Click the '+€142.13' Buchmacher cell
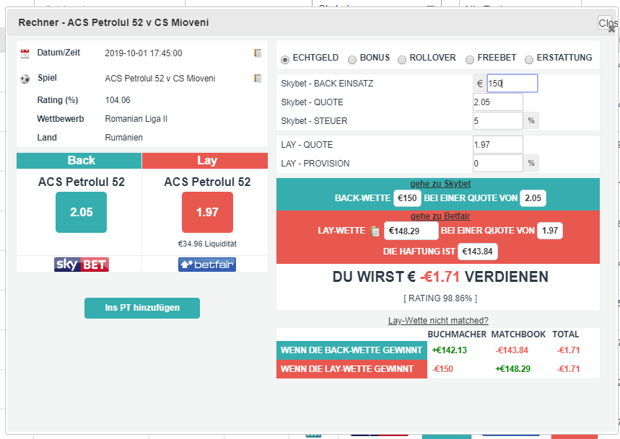620x439 pixels. coord(449,350)
